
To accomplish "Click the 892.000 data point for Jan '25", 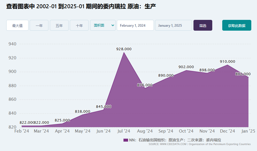I will coord(248,77).
